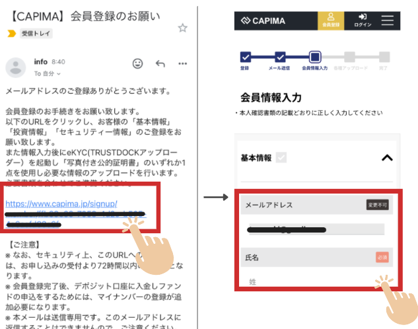Open the 受信トレイ label
Screen dimensions: 418x329
(x=36, y=34)
